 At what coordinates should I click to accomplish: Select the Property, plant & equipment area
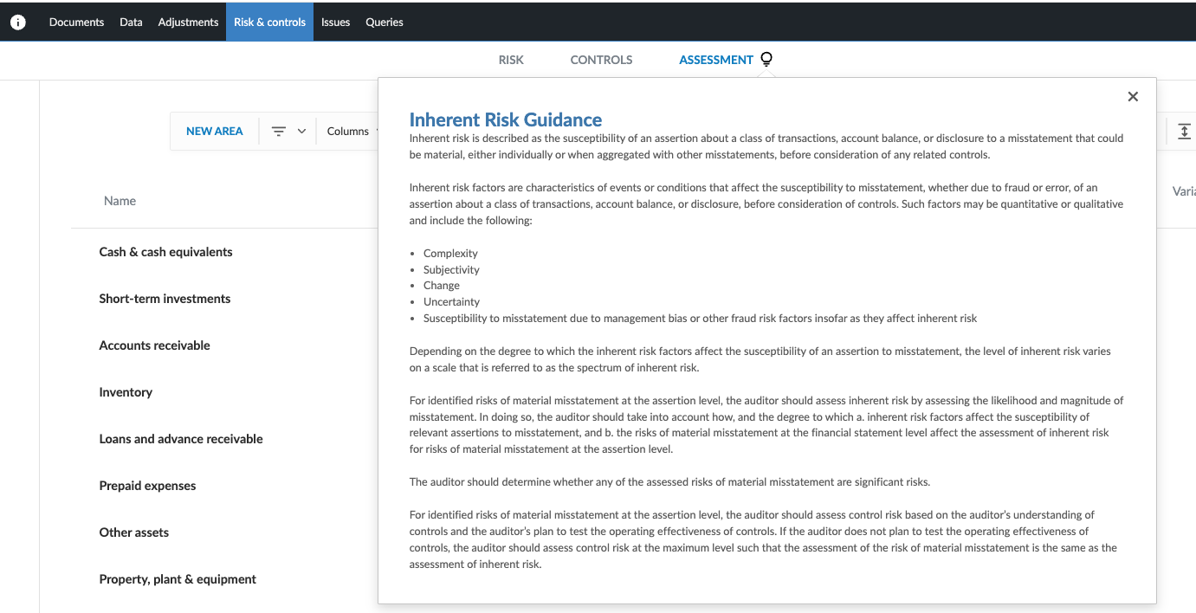pos(177,578)
